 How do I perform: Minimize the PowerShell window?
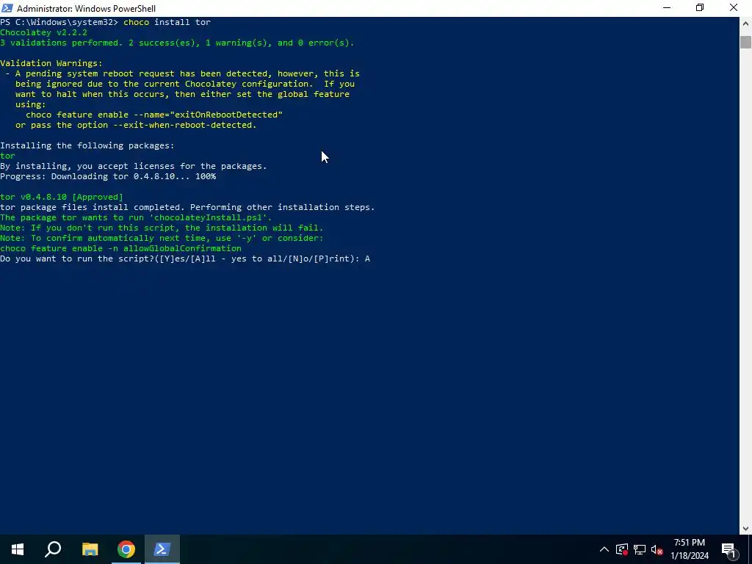pyautogui.click(x=667, y=8)
